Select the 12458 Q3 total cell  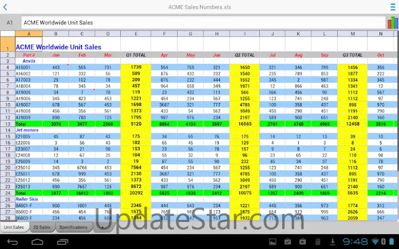[x=352, y=124]
